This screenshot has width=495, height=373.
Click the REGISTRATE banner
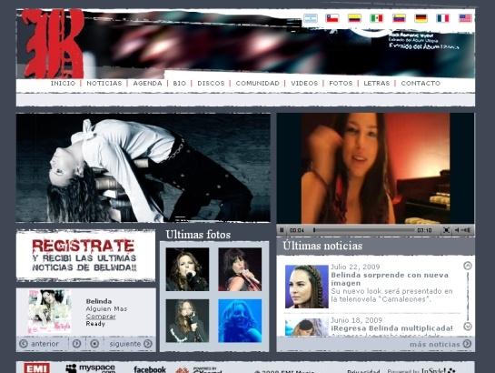(85, 256)
